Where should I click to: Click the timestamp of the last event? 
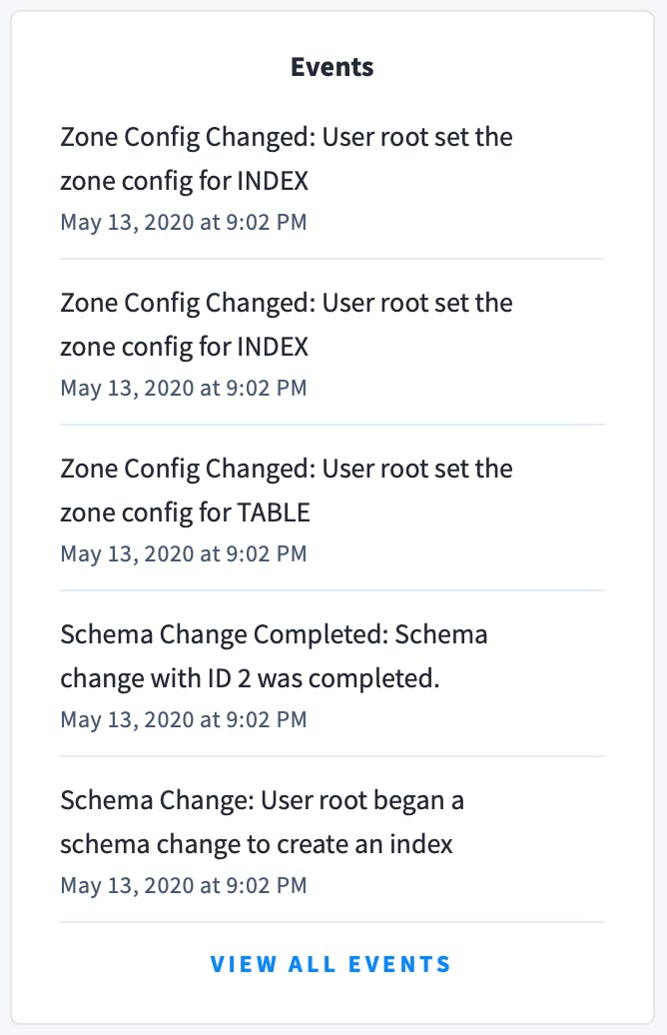184,885
